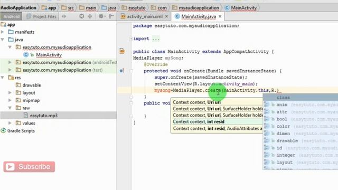Collapse the raw folder arrow

pyautogui.click(x=10, y=108)
